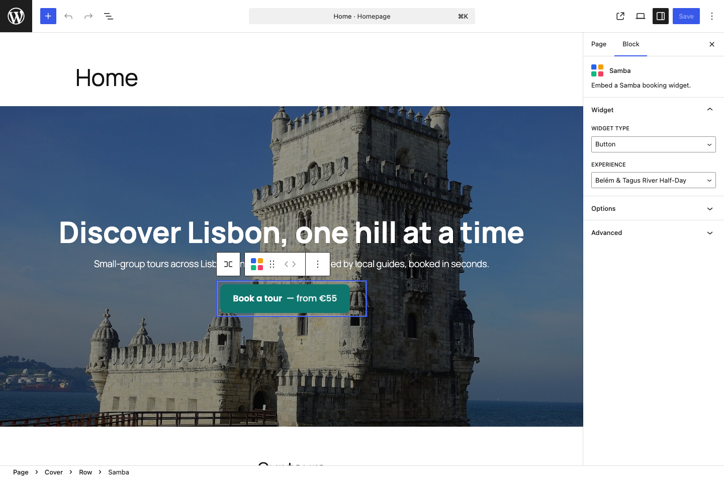
Task: Select the Discover Lisbon heading
Action: click(x=292, y=232)
